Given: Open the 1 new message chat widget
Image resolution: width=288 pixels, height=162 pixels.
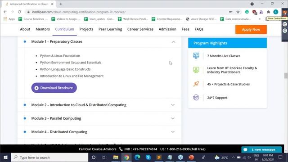Looking at the screenshot, I should [261, 149].
